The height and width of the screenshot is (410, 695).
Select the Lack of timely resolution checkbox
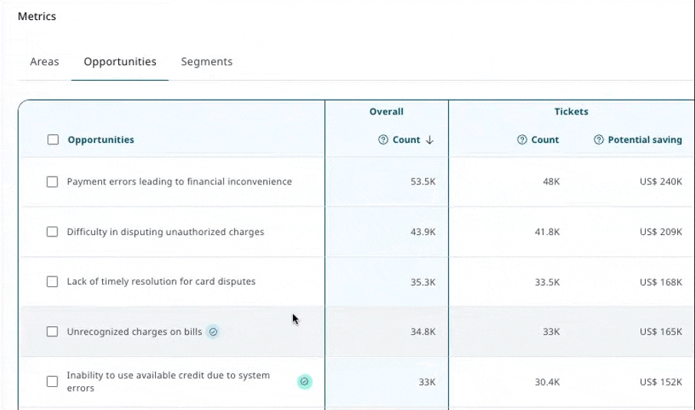52,282
